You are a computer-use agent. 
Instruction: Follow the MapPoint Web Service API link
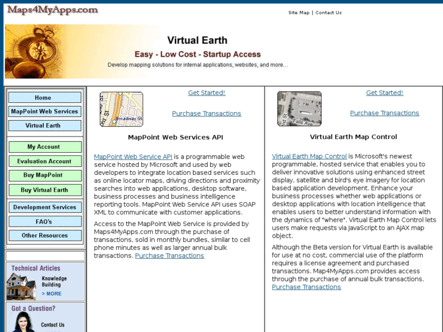(133, 157)
